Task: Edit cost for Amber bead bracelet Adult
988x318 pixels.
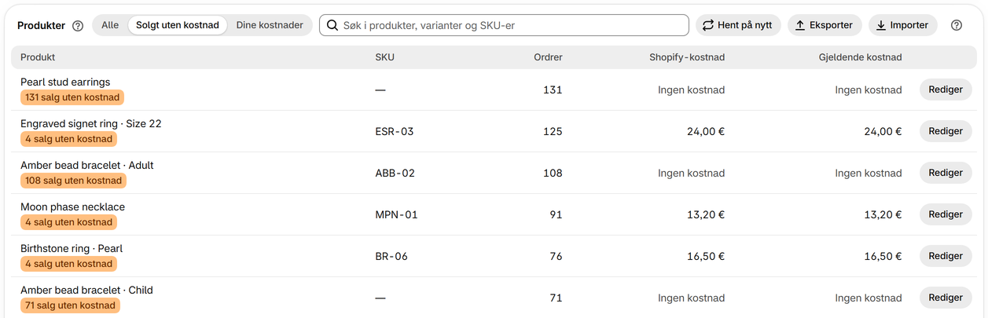Action: coord(946,173)
